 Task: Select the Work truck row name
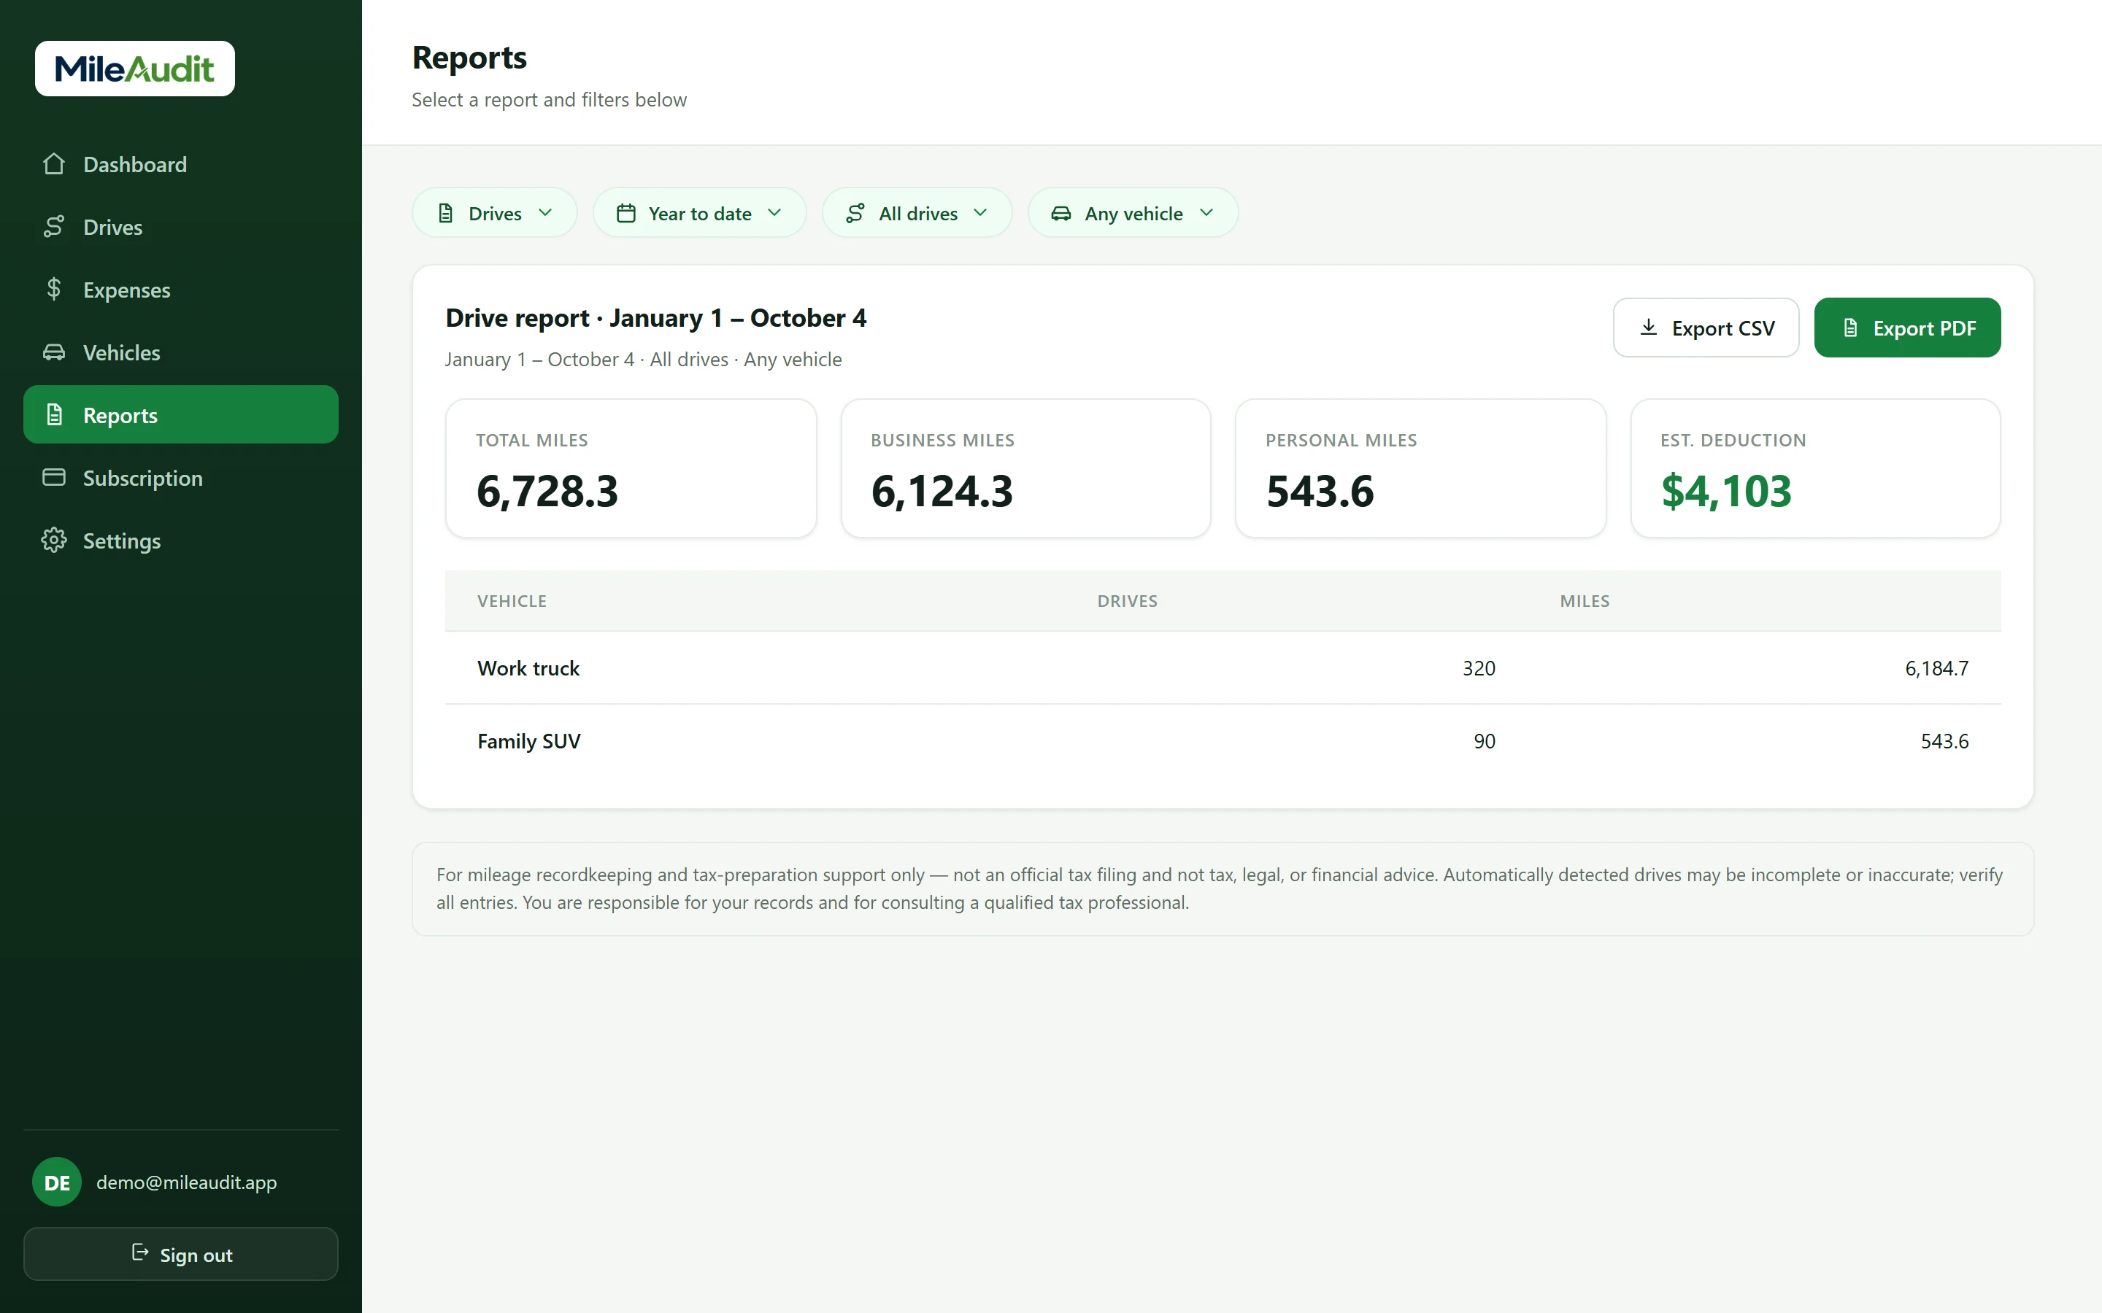tap(528, 667)
